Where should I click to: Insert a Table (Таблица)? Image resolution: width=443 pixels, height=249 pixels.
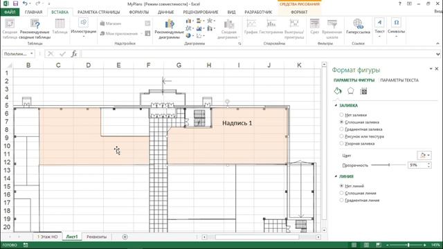[x=60, y=27]
